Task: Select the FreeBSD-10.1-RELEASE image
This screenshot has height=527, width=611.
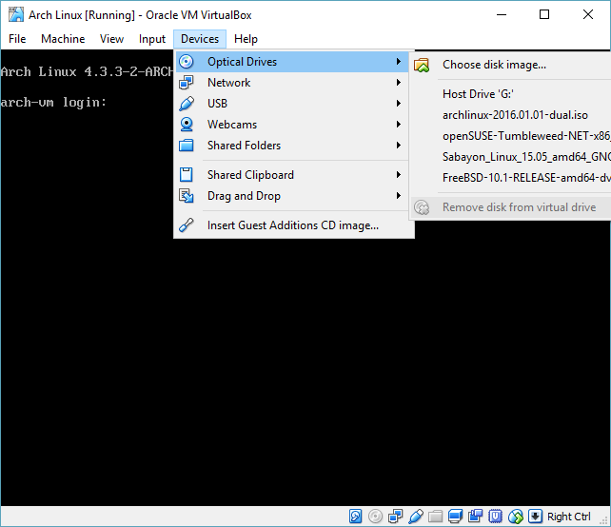Action: (510, 178)
